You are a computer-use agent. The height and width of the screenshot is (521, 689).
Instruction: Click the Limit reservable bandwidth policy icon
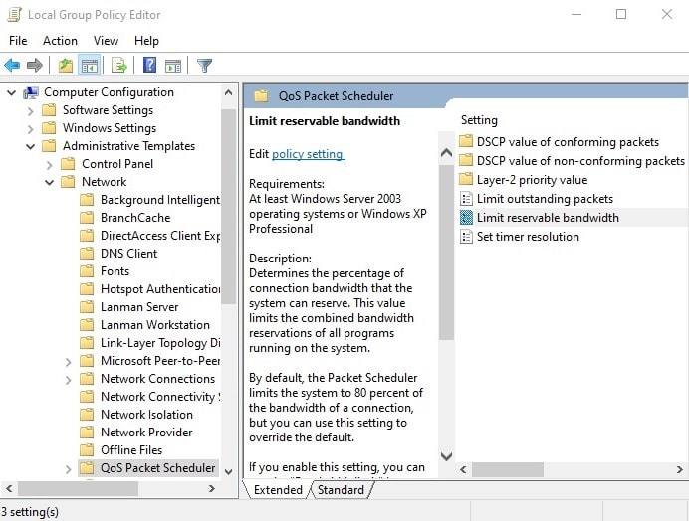pyautogui.click(x=466, y=218)
